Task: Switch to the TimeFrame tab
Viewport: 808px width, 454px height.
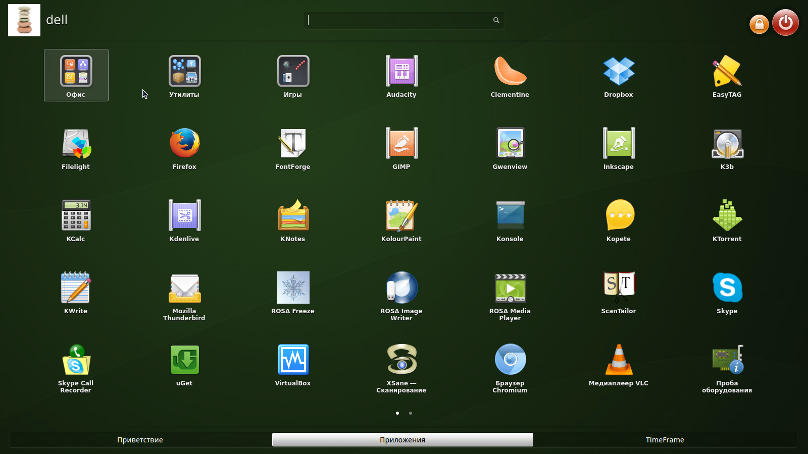Action: coord(665,440)
